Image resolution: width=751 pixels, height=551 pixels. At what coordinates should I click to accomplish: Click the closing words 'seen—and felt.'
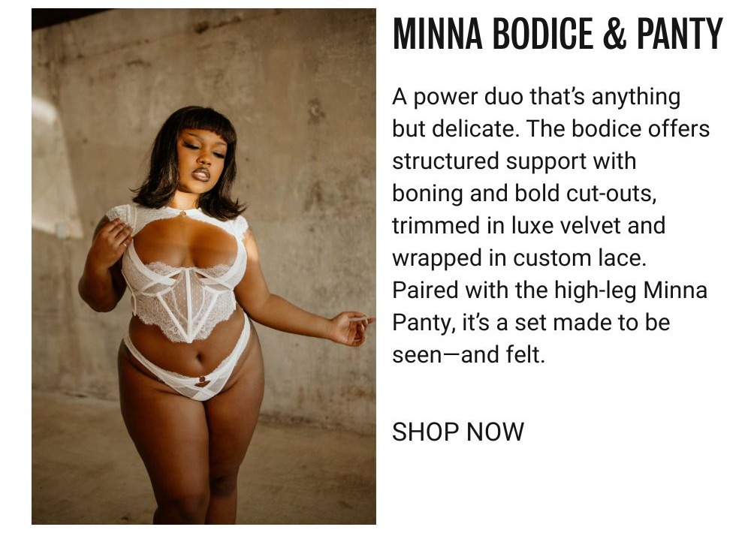[x=469, y=355]
